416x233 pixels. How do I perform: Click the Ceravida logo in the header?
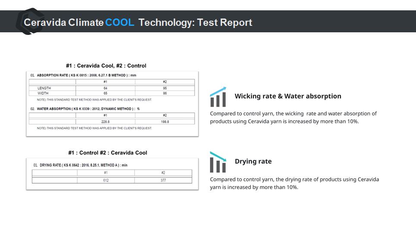26,21
